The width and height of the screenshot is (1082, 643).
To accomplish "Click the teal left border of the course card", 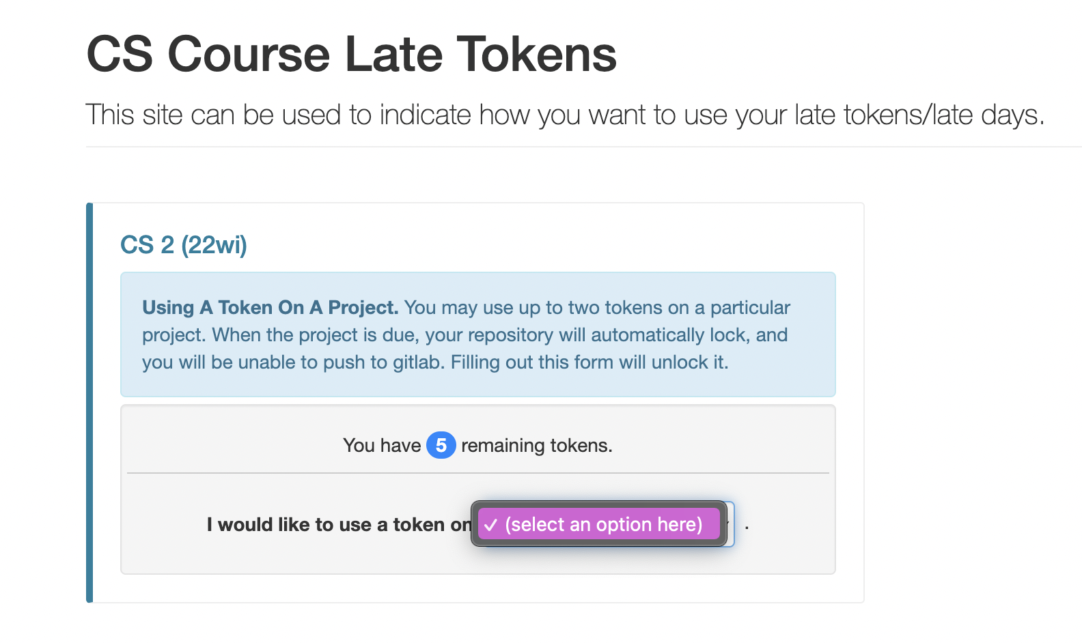I will click(89, 403).
